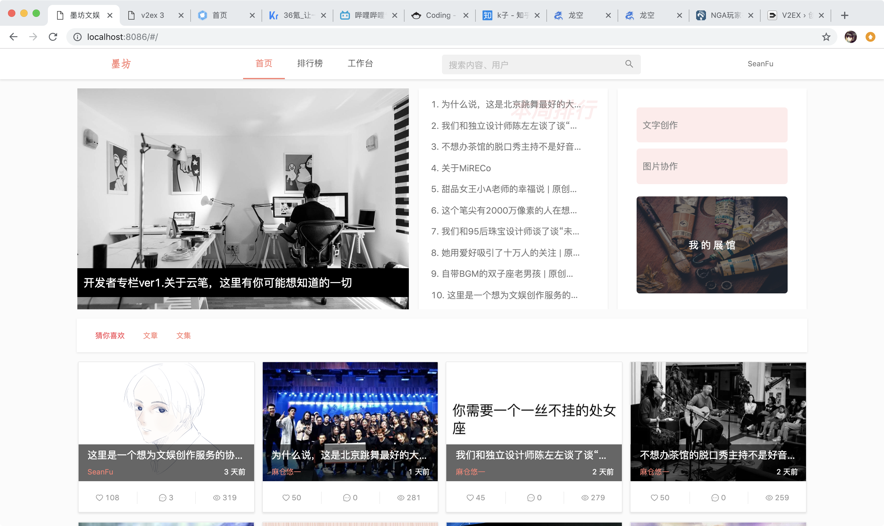884x526 pixels.
Task: Open SeanFu user menu in header
Action: pos(760,64)
